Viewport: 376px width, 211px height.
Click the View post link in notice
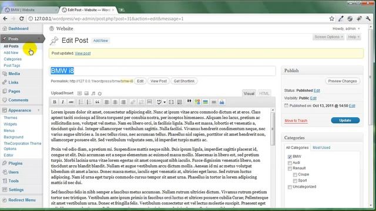point(83,53)
